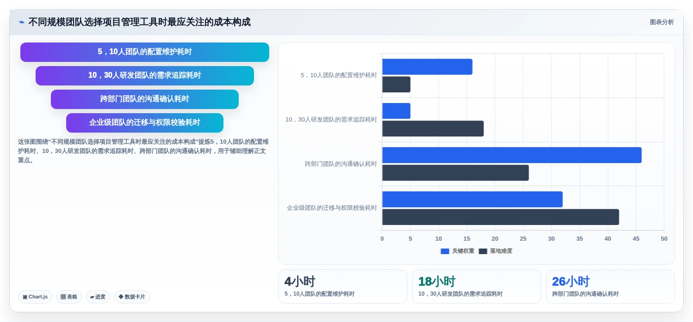
Task: Click the blue bar for 5，10人团队的配置维护耗时
Action: click(427, 67)
